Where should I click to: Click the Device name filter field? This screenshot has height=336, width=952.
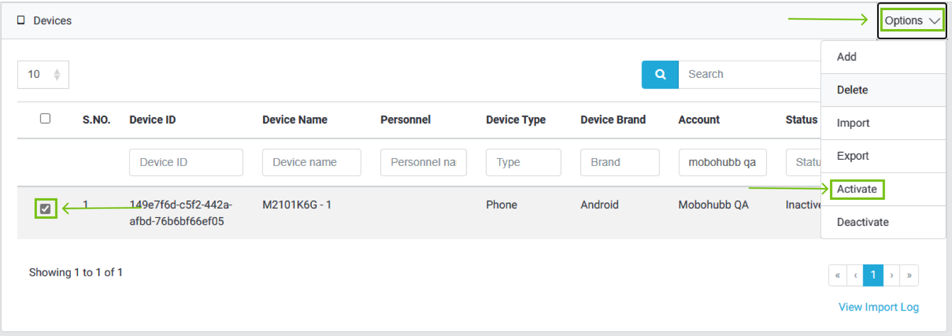(x=311, y=162)
